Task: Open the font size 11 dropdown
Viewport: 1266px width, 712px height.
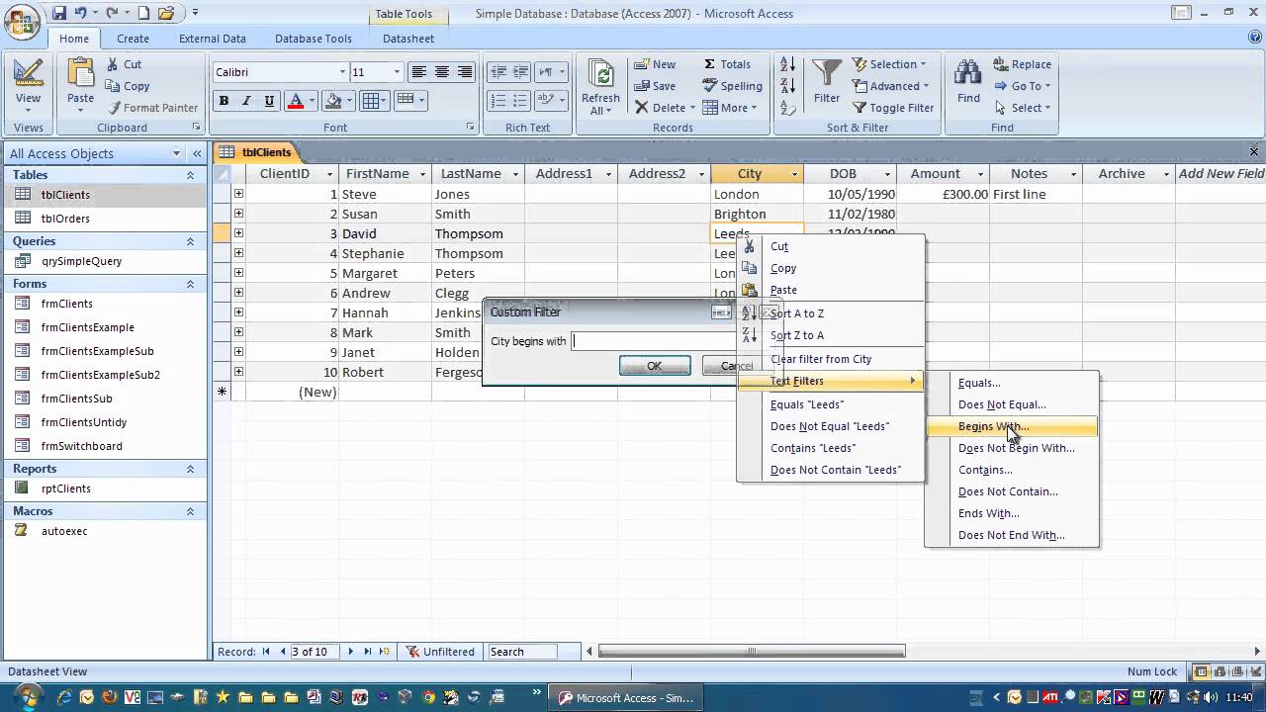Action: point(397,72)
